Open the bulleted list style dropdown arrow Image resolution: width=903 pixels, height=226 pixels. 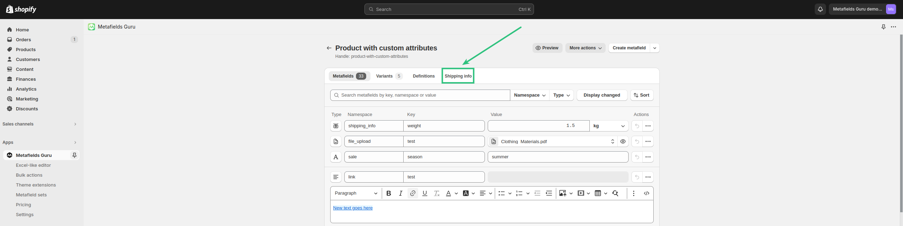point(510,193)
